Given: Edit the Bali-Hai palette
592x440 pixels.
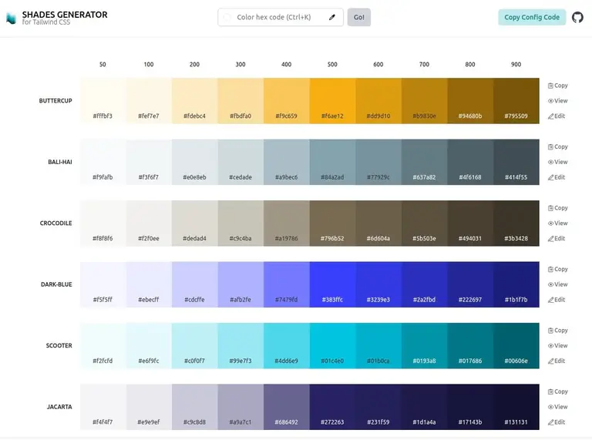Looking at the screenshot, I should (x=557, y=177).
